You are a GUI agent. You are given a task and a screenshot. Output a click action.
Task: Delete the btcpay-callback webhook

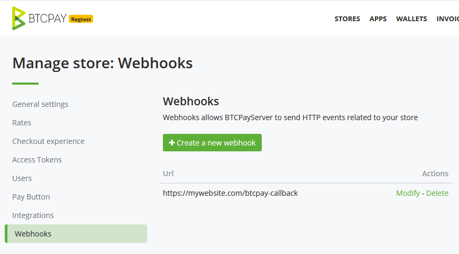click(x=437, y=193)
